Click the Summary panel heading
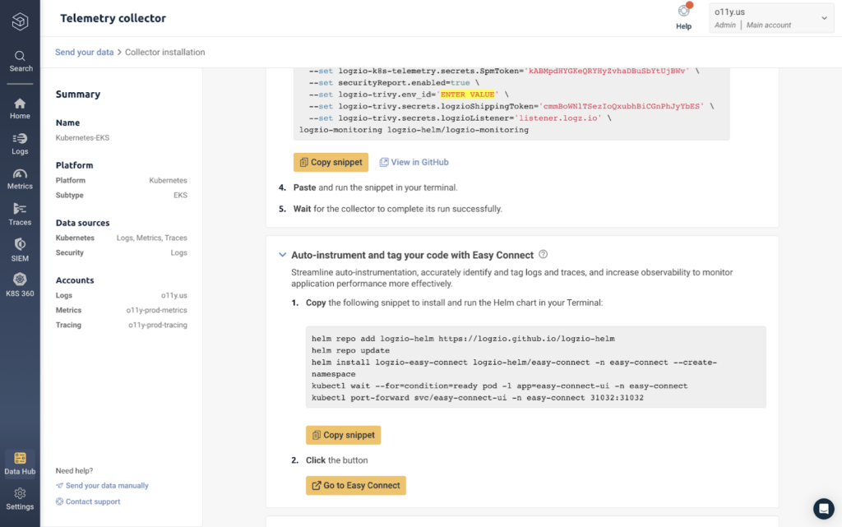The width and height of the screenshot is (842, 527). [x=78, y=94]
